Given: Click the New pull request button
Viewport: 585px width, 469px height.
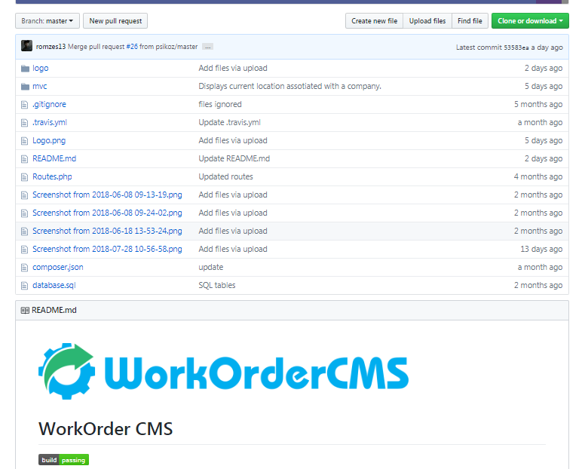Looking at the screenshot, I should tap(115, 21).
